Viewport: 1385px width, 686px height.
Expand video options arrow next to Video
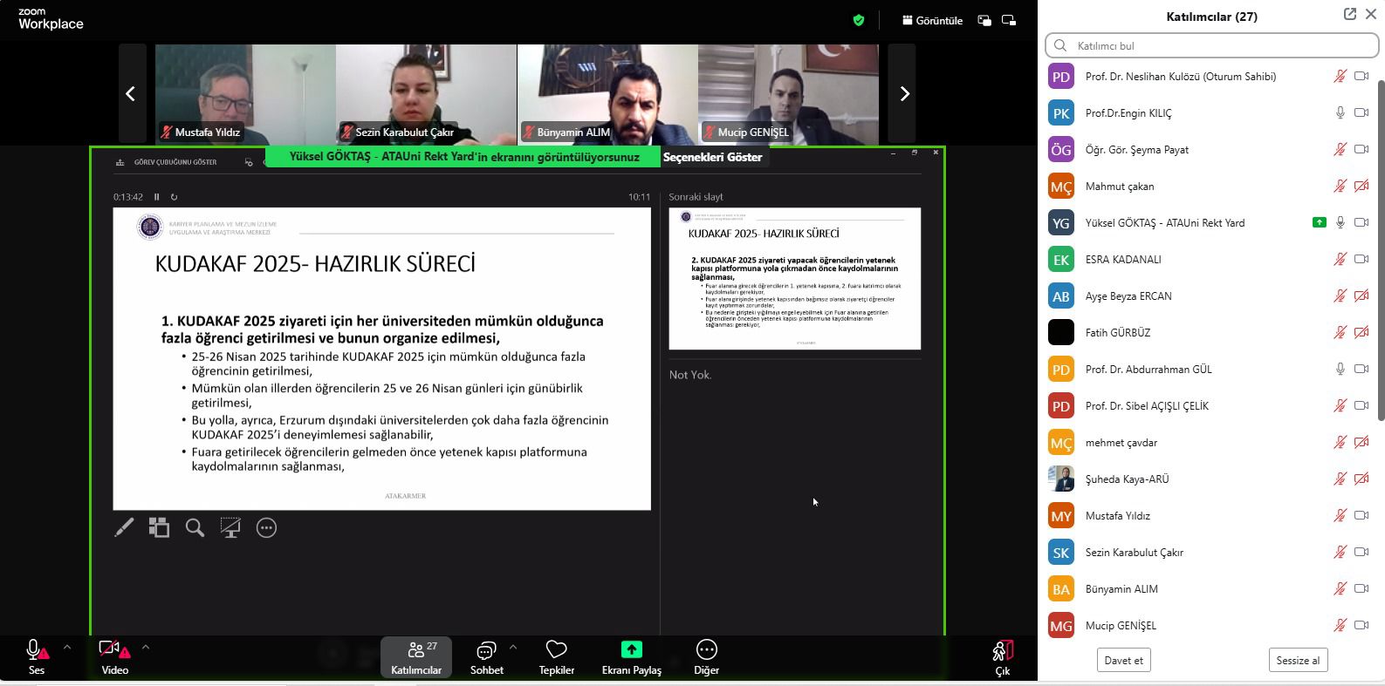pos(146,648)
